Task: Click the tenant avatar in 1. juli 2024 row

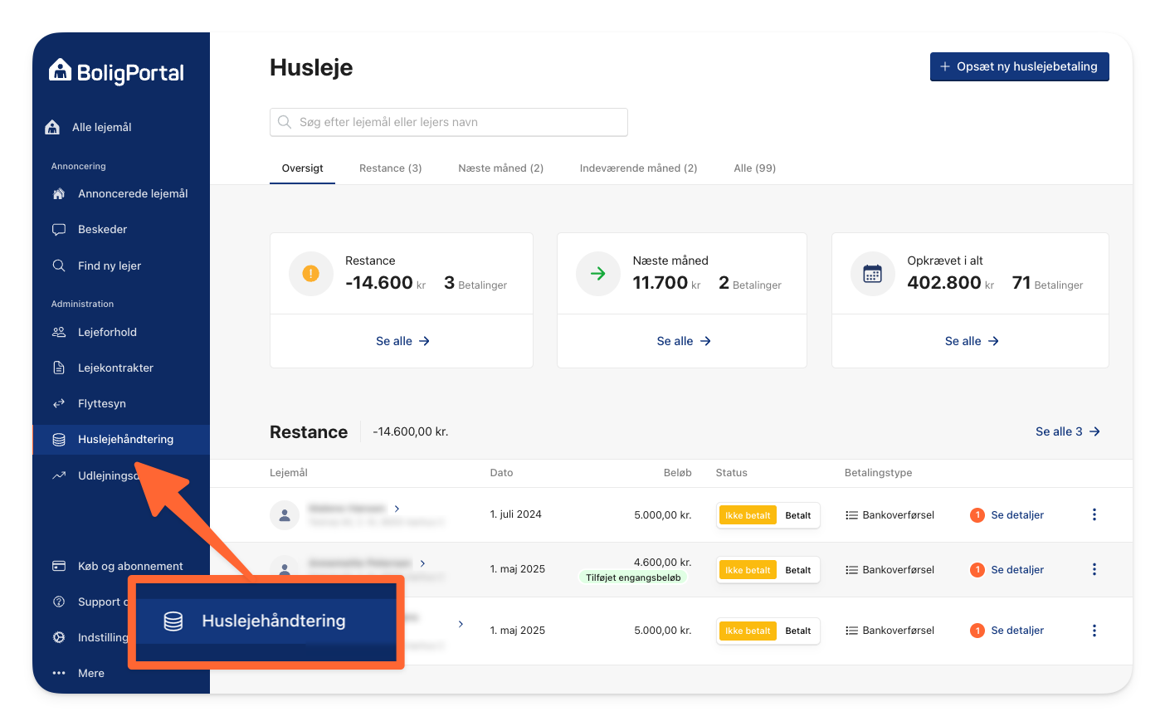Action: (x=285, y=515)
